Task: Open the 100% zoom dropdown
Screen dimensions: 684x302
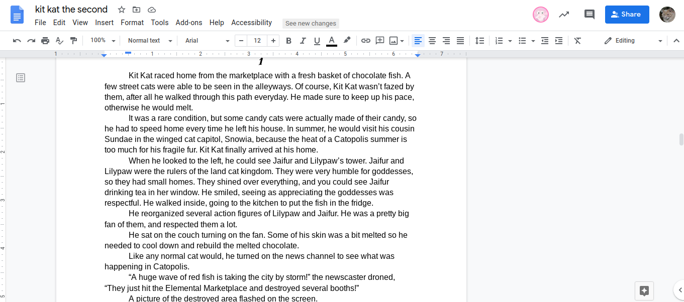Action: tap(103, 41)
